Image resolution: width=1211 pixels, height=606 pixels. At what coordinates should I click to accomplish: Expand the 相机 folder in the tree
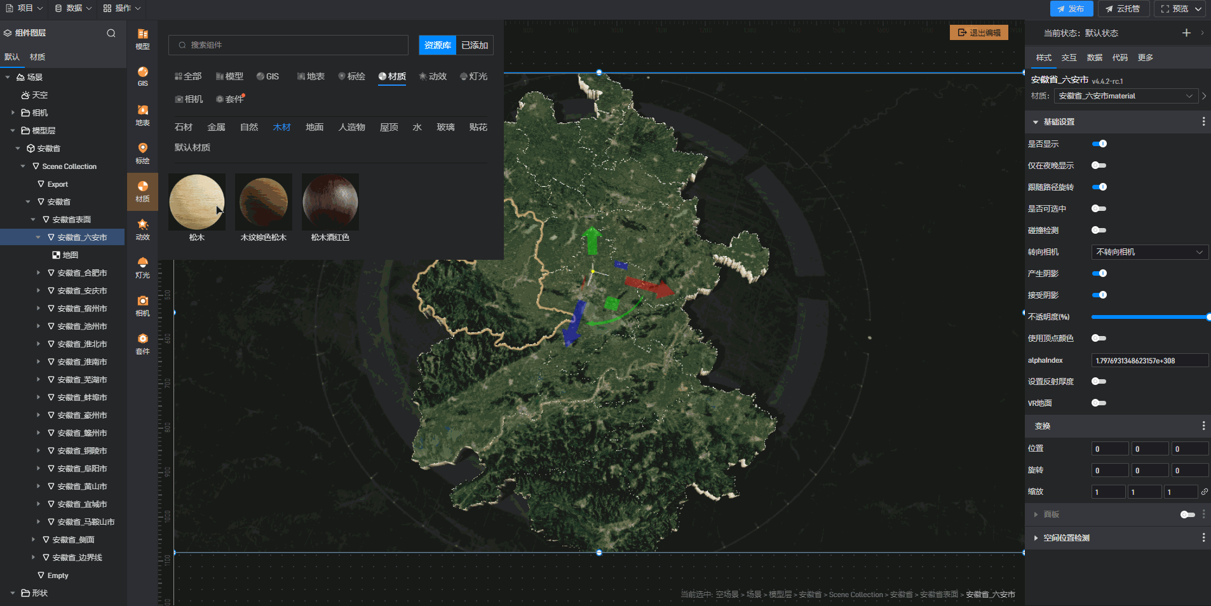pos(13,112)
